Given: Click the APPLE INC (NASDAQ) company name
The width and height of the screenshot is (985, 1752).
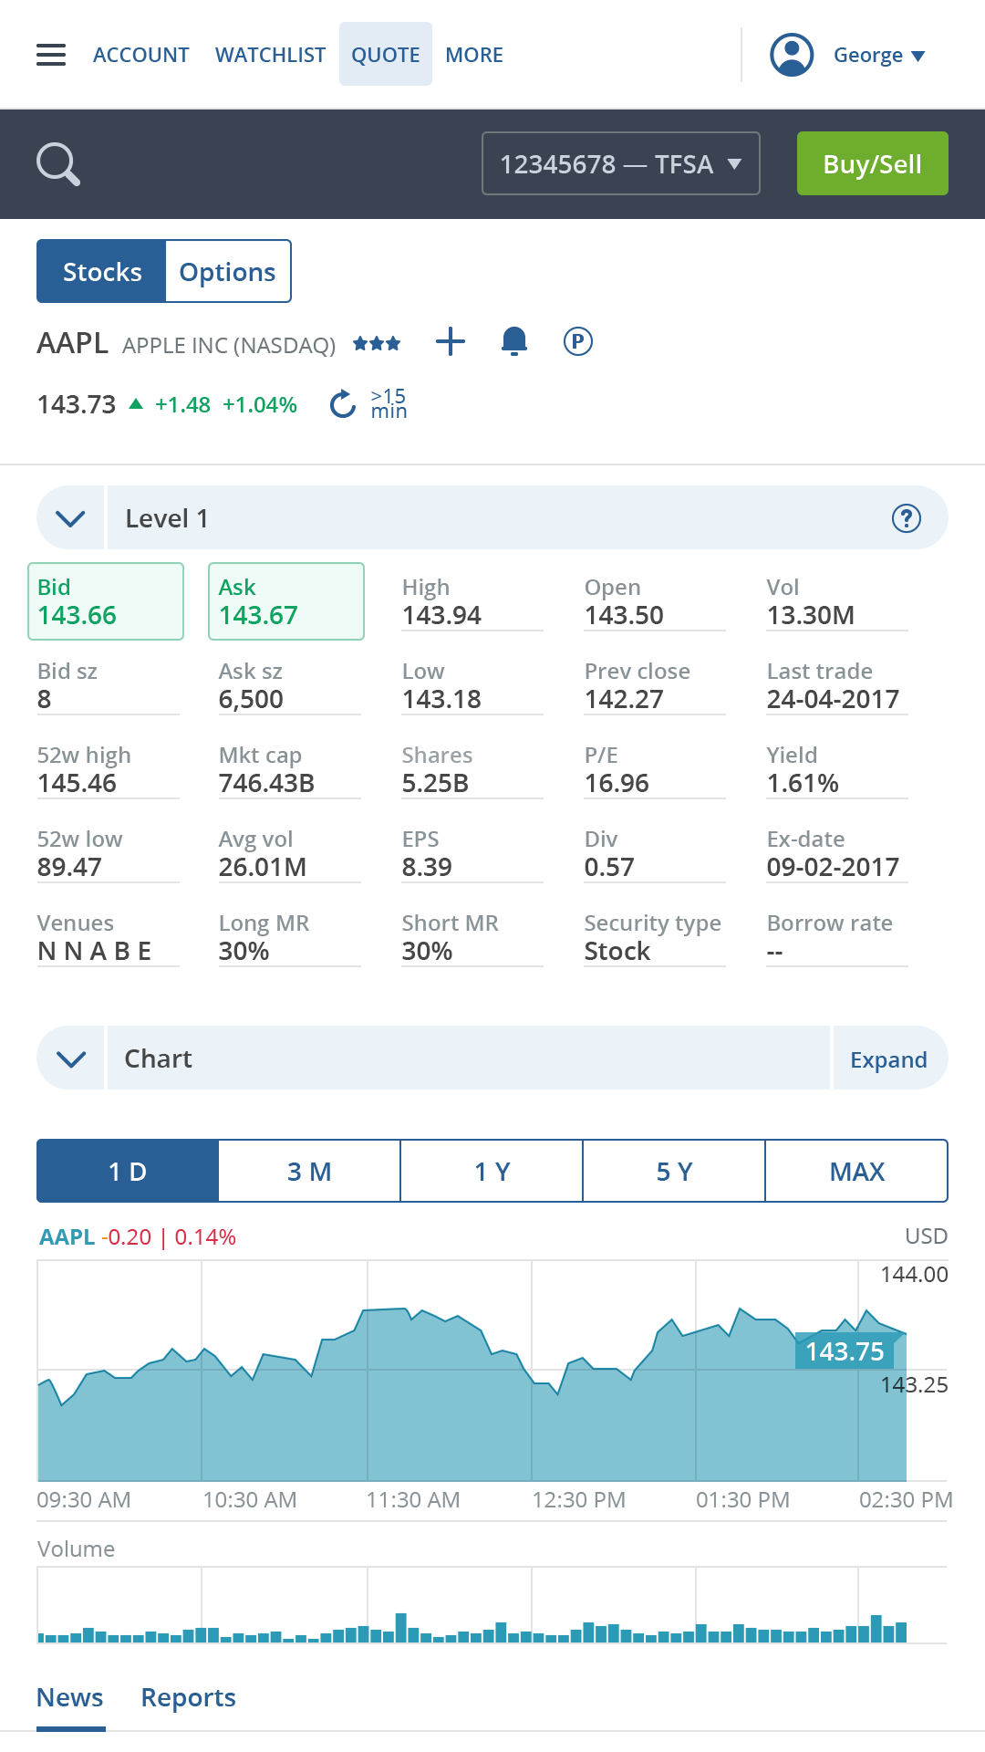Looking at the screenshot, I should [x=229, y=345].
